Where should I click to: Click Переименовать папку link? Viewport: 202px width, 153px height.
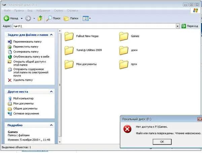[28, 42]
